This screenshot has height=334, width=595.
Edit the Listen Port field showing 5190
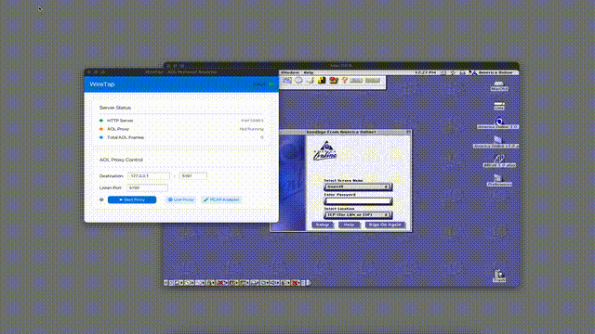pos(147,187)
